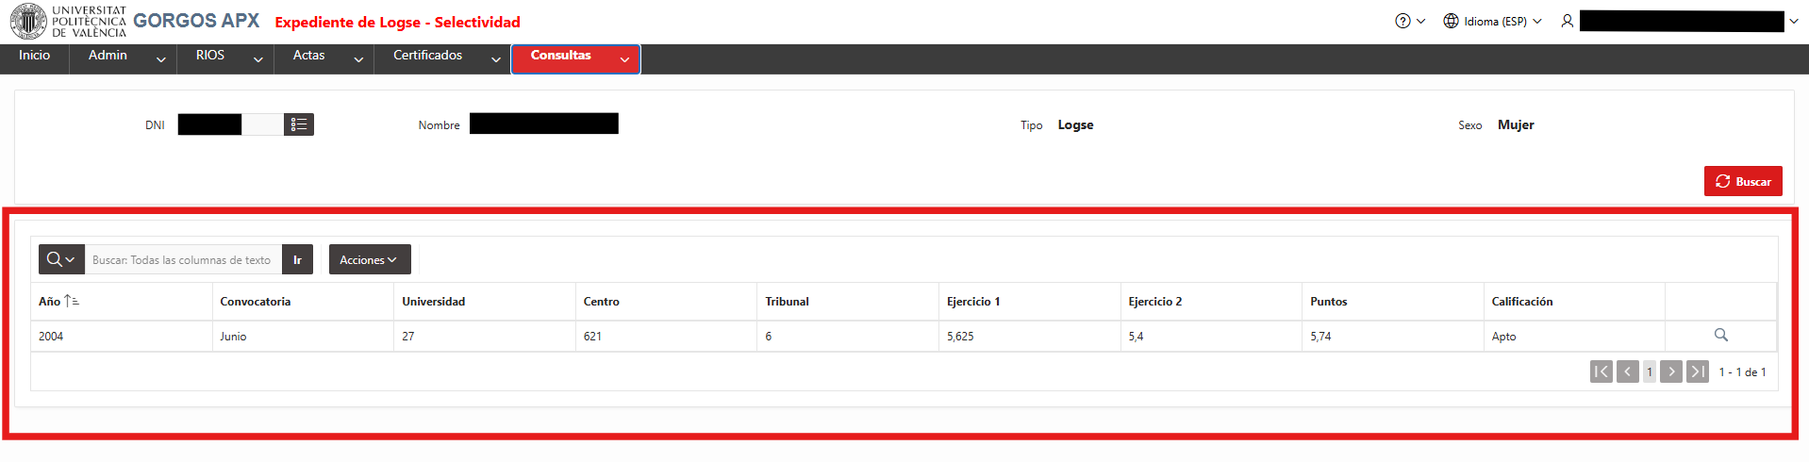The image size is (1809, 462).
Task: Open the search column selector magnifier dropdown
Action: [61, 259]
